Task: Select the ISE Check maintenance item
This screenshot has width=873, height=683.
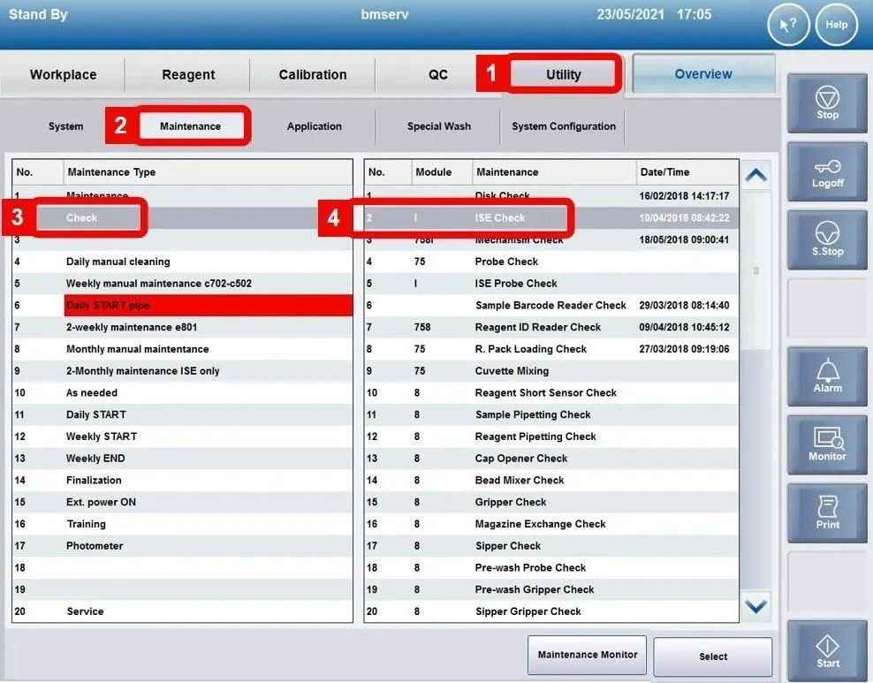Action: coord(551,217)
